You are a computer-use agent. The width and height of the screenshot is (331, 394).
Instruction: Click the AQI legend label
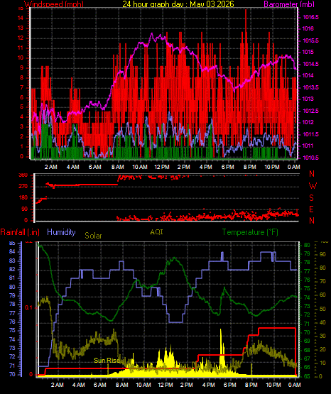click(156, 231)
